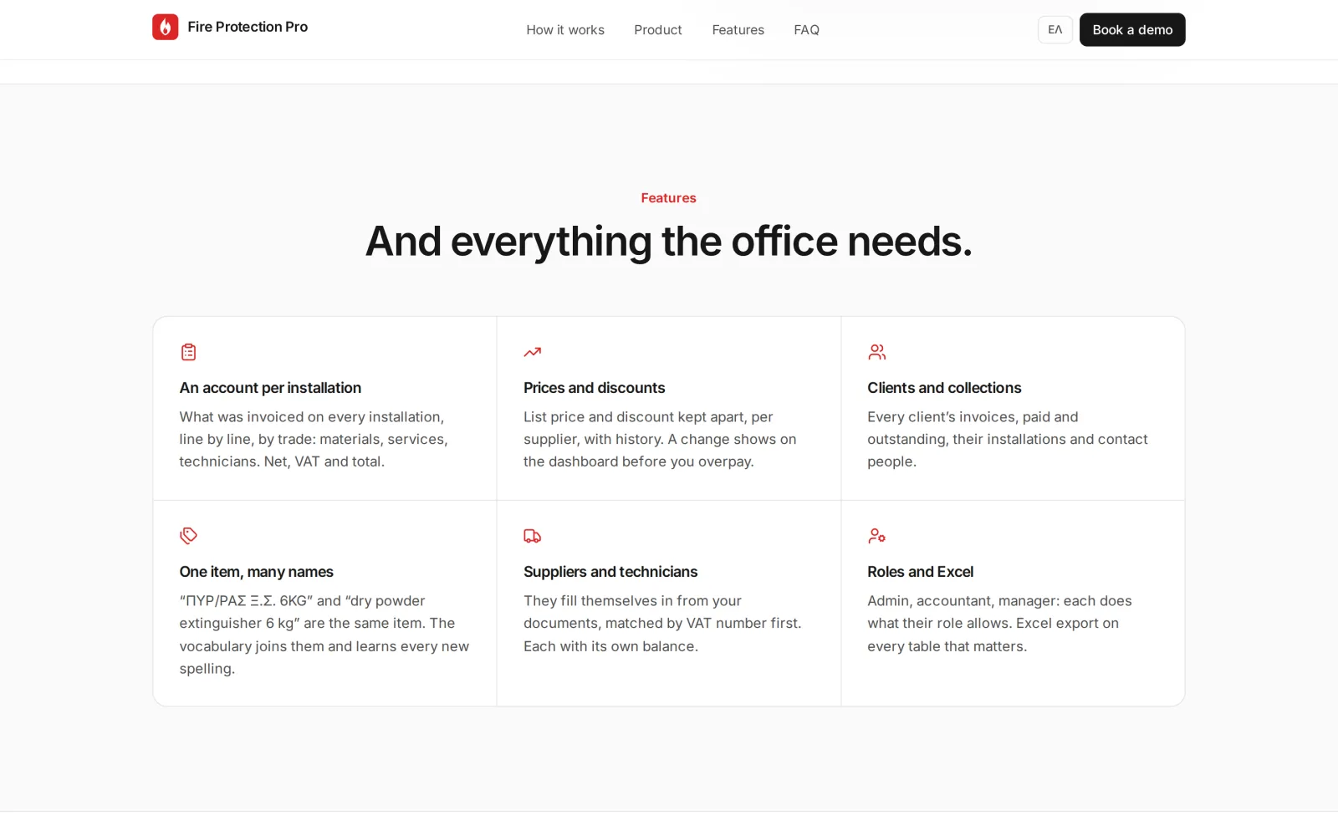
Task: Click the users icon above 'Clients and collections'
Action: tap(876, 352)
